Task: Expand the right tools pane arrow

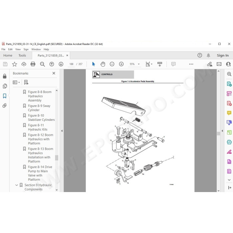Action: (x=222, y=131)
